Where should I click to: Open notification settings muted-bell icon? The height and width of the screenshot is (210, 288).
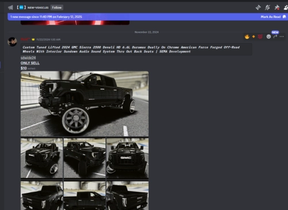tap(267, 7)
